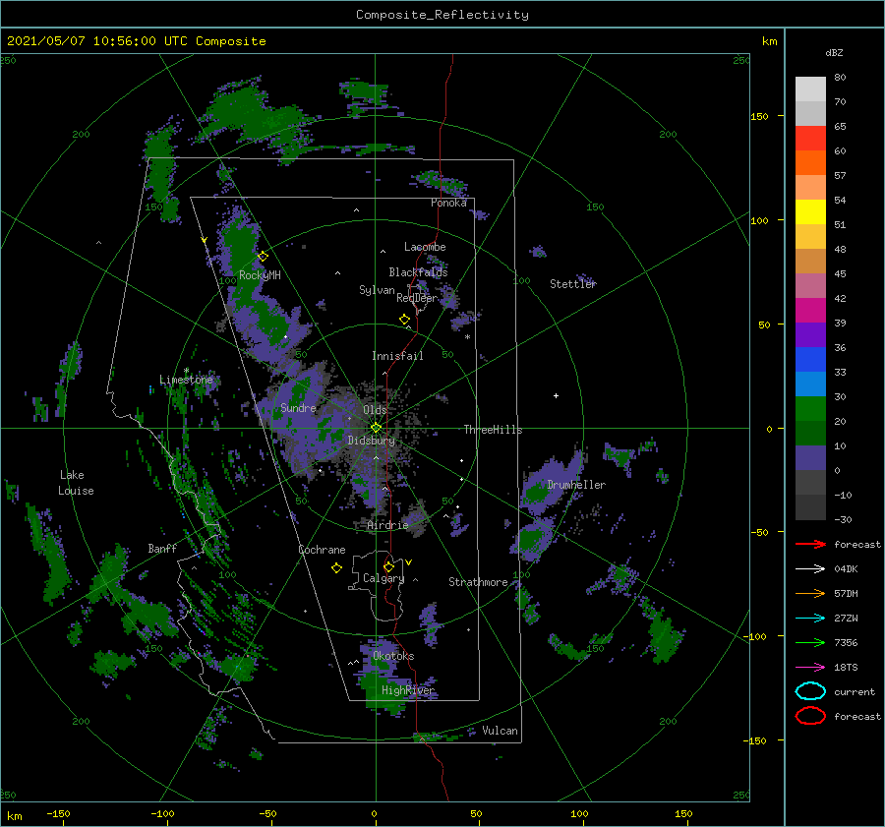Pick the magenta 39–42 dBZ swatch
Screen dimensions: 885x827
tap(810, 311)
